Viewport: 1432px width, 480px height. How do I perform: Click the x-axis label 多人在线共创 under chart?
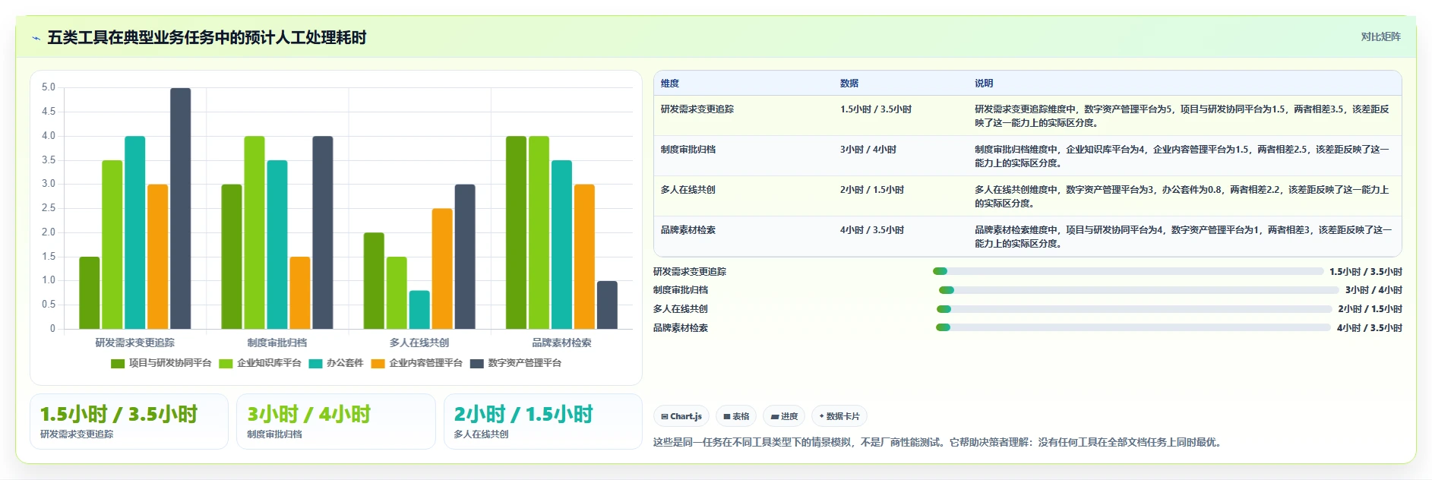419,343
